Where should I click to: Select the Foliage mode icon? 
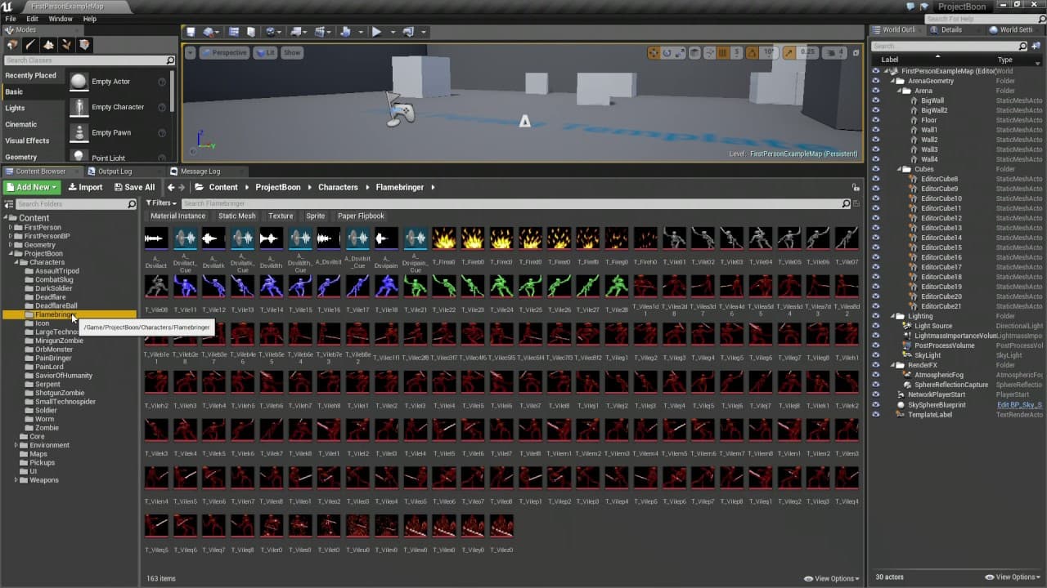click(x=66, y=45)
